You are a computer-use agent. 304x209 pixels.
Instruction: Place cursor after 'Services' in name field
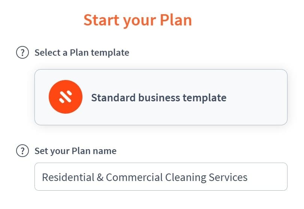pos(248,177)
